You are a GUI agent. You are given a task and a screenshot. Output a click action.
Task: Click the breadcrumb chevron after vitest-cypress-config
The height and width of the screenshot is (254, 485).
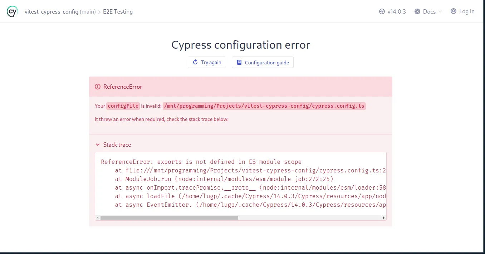tap(99, 11)
